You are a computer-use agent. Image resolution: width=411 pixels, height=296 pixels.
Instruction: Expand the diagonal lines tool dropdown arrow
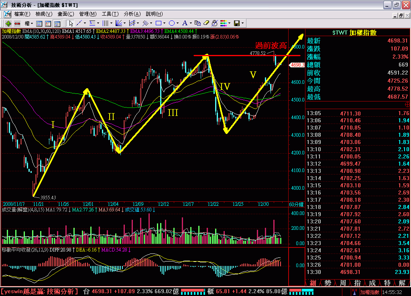point(151,23)
